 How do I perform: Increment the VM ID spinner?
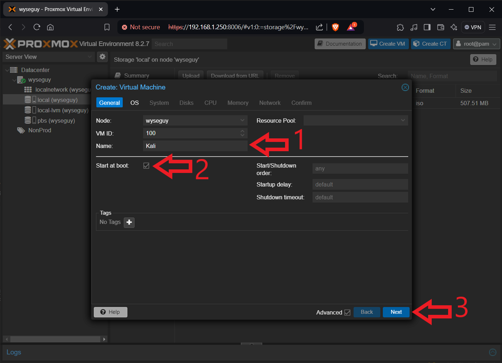(242, 131)
